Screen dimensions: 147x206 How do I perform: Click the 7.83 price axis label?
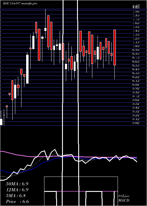(x=136, y=15)
